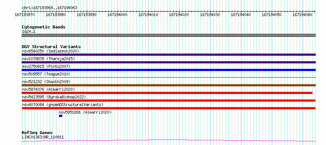Open nsv5951891 (Almarri2020) label

click(85, 112)
